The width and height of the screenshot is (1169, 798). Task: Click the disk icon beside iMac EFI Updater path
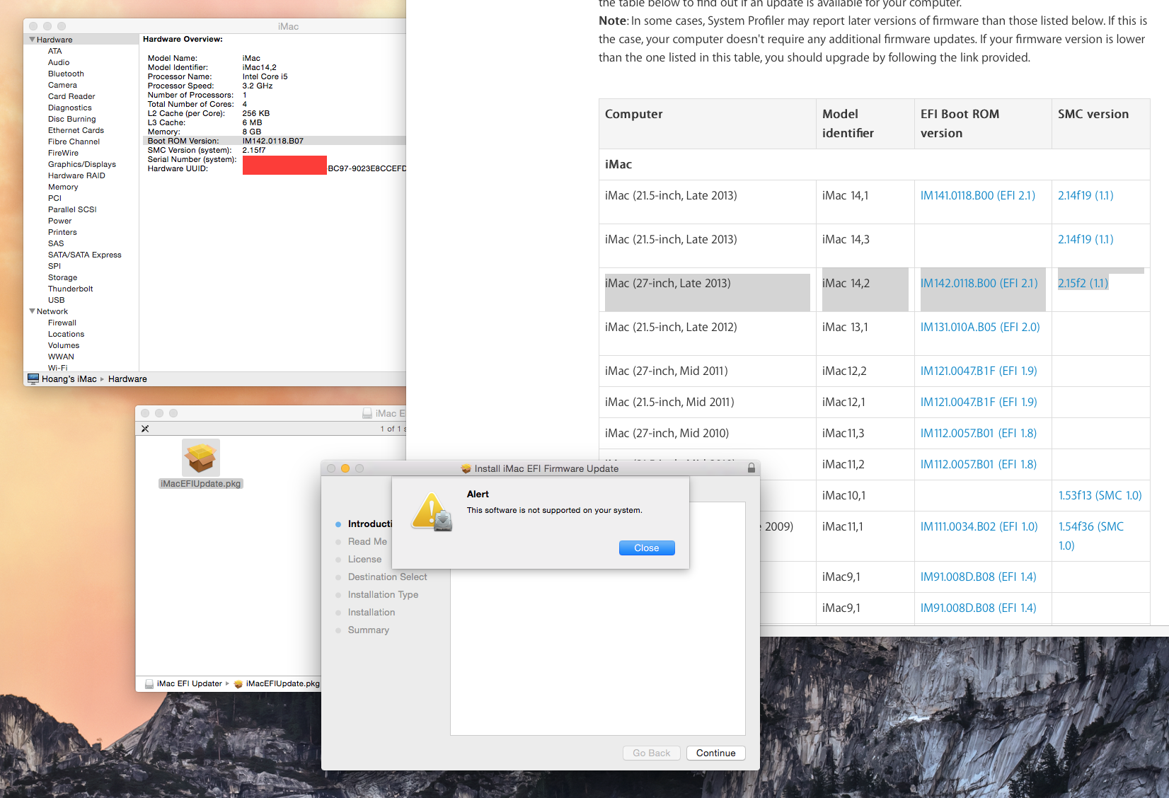(x=149, y=684)
